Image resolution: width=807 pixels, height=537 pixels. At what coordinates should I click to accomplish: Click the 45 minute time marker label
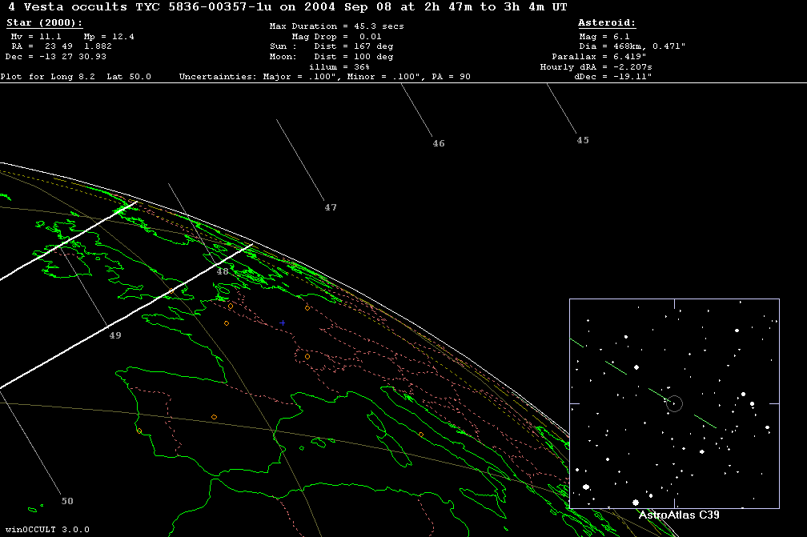click(x=582, y=140)
